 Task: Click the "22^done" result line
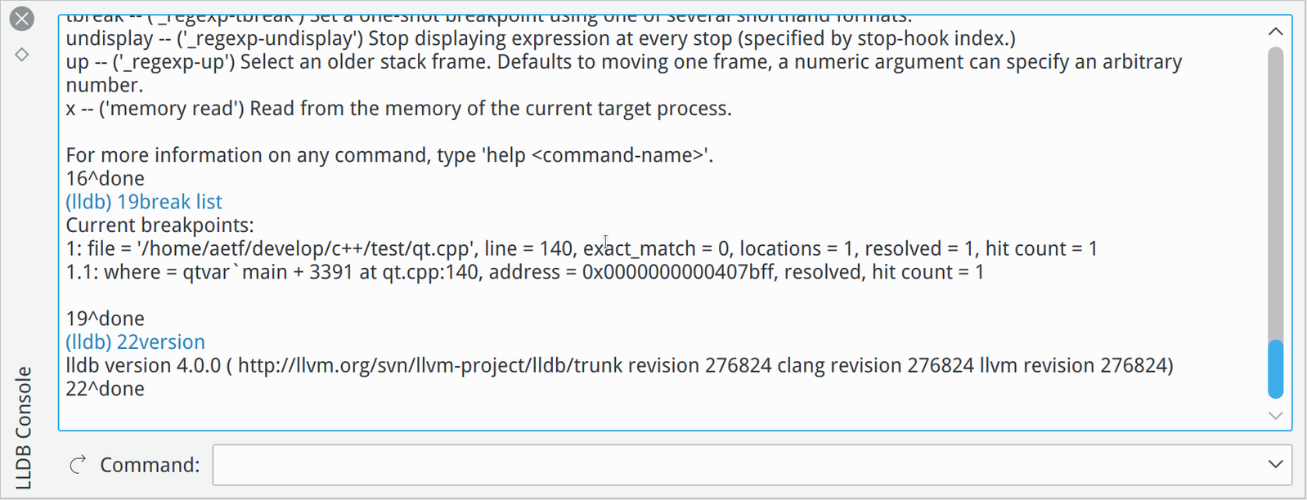[105, 389]
